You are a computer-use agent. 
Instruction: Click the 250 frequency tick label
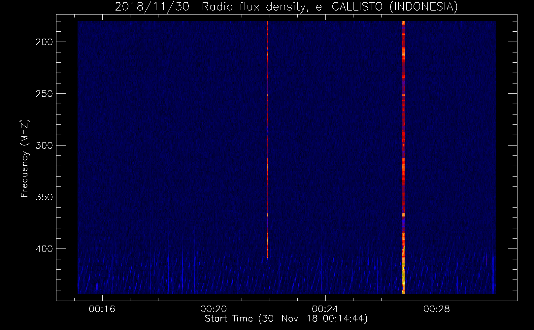pyautogui.click(x=44, y=94)
